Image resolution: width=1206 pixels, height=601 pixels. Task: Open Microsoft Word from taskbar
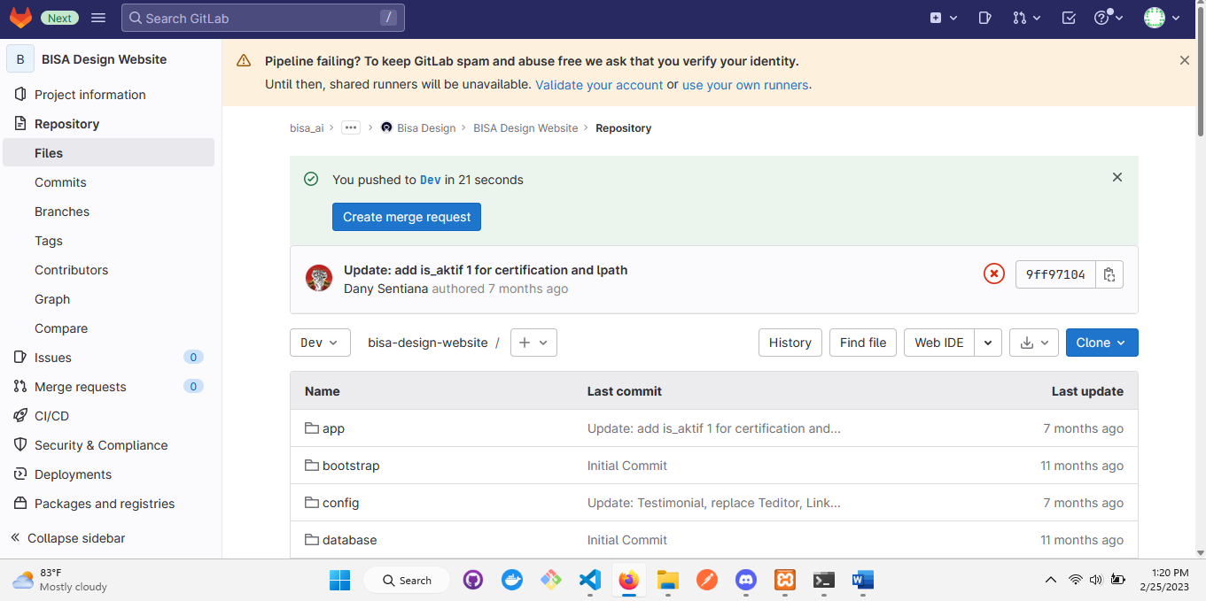[862, 580]
